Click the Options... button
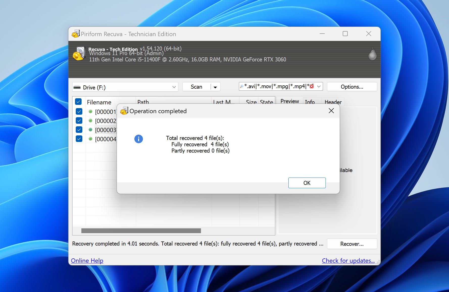The height and width of the screenshot is (292, 449). 352,87
